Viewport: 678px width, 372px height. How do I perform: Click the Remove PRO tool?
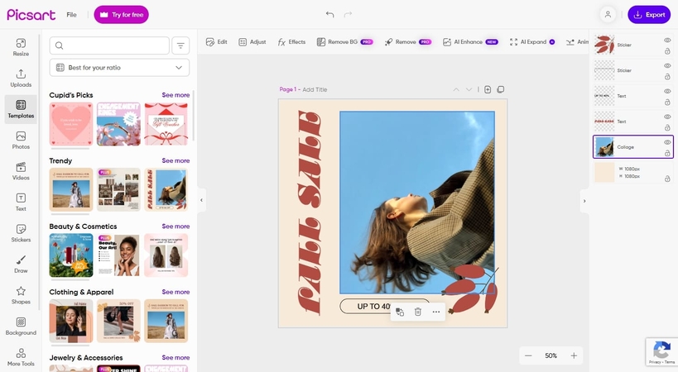tap(408, 42)
